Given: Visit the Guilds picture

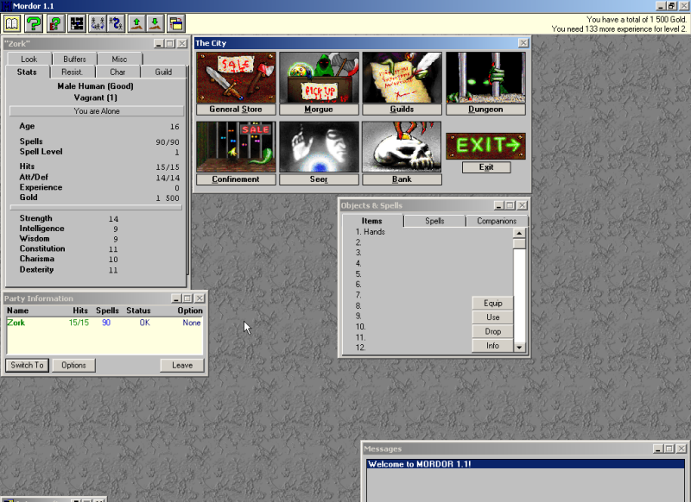Looking at the screenshot, I should click(402, 78).
